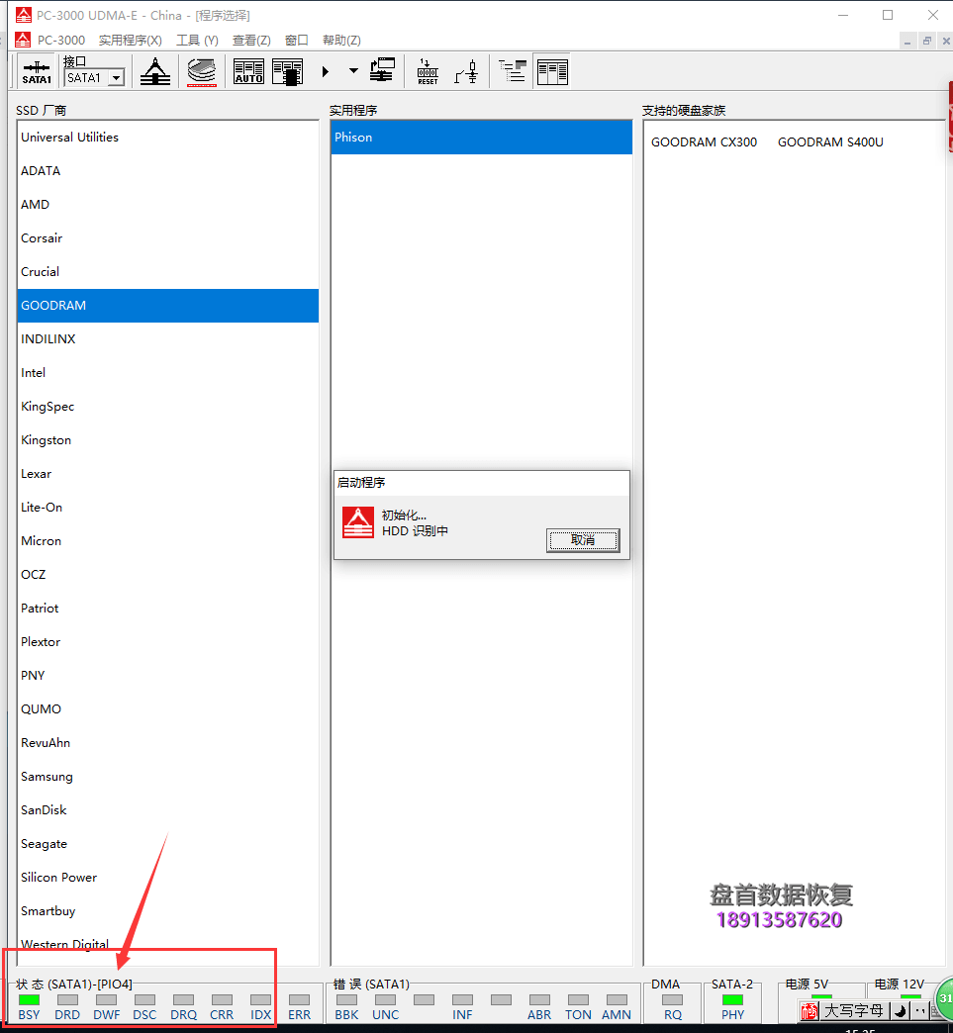The height and width of the screenshot is (1033, 953).
Task: Choose Crucial from the vendor list
Action: [x=168, y=271]
